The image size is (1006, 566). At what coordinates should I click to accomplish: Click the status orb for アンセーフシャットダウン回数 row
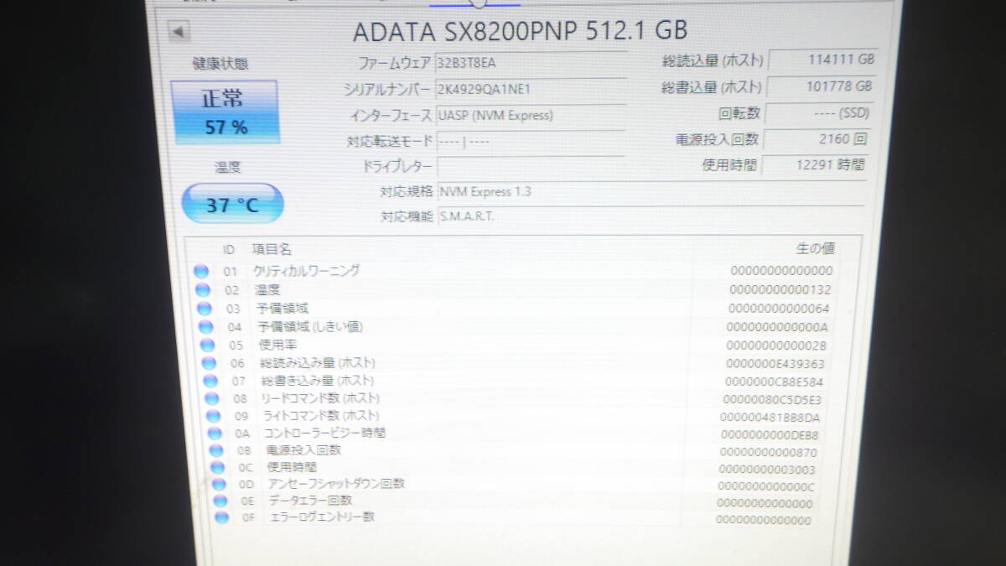coord(219,484)
